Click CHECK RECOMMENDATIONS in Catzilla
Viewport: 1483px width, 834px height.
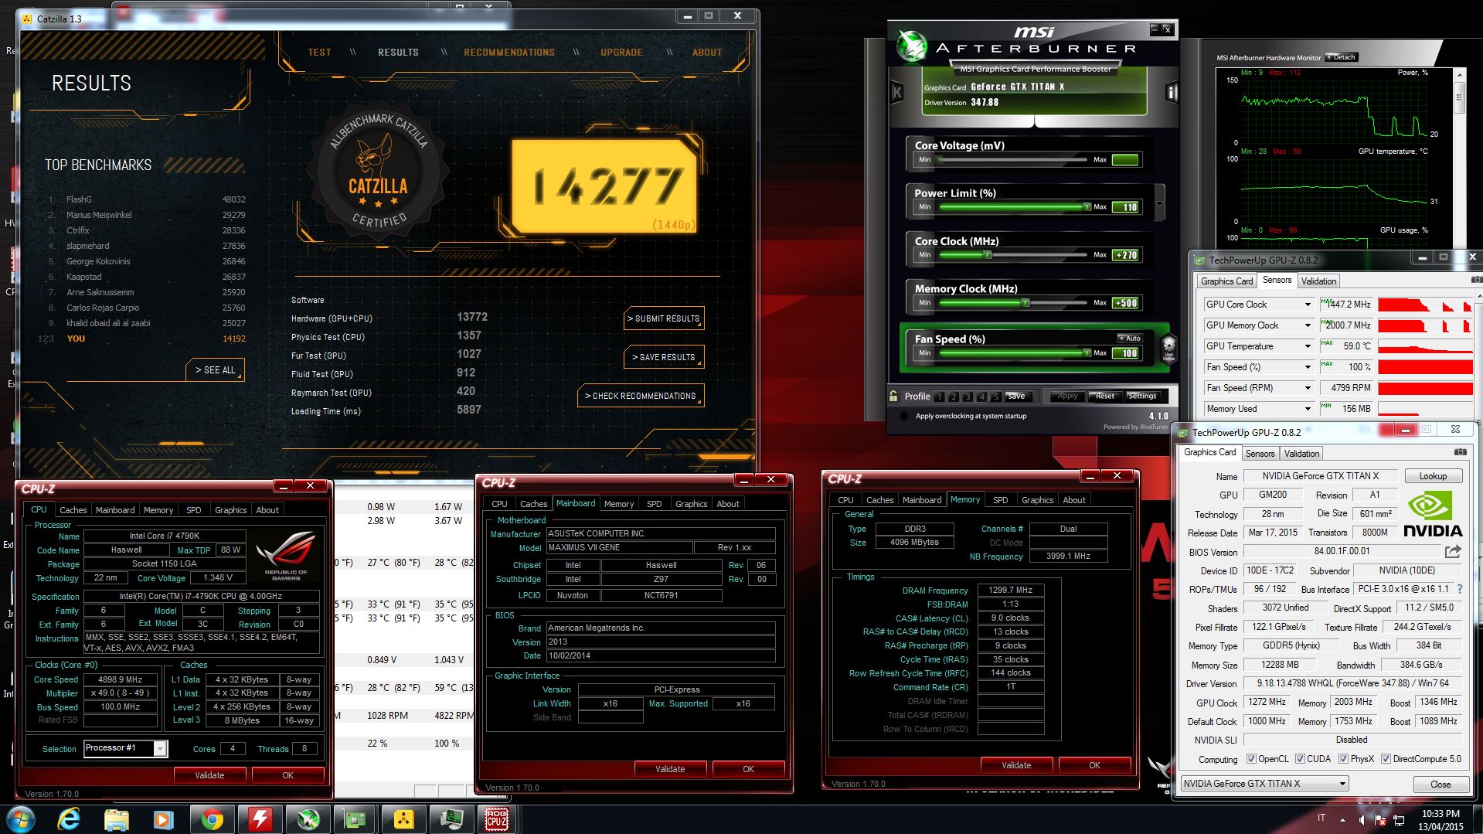tap(641, 396)
